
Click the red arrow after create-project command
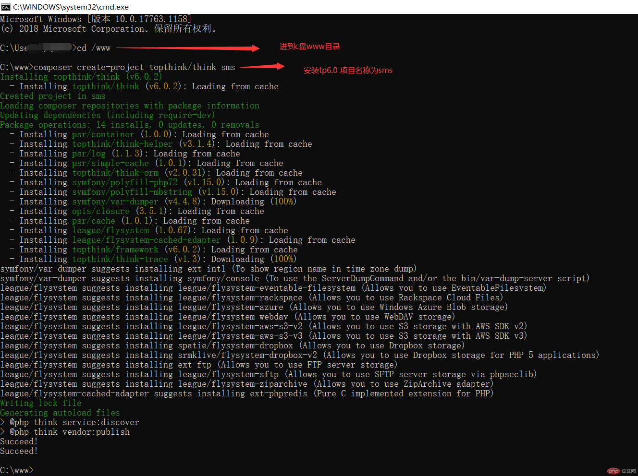click(x=262, y=67)
